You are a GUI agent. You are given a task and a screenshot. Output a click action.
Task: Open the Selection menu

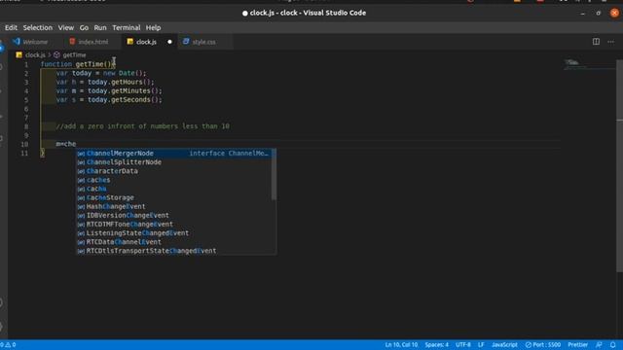pos(37,28)
